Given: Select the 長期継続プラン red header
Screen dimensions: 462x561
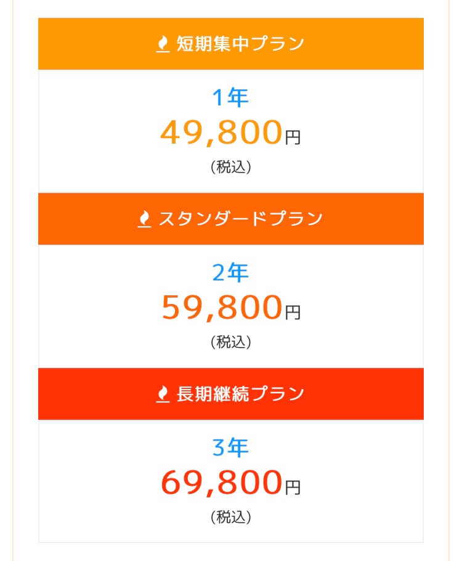Looking at the screenshot, I should tap(231, 393).
